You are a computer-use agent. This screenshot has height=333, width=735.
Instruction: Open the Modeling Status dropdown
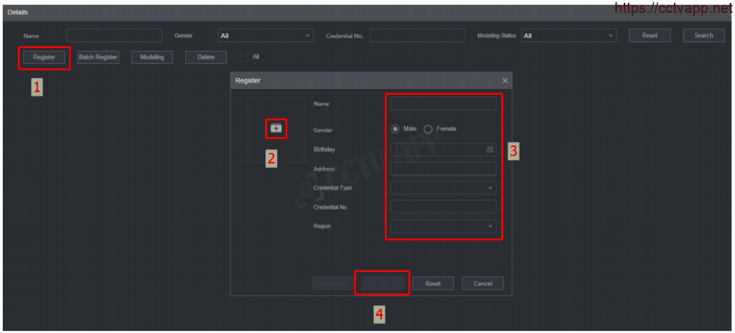tap(568, 35)
